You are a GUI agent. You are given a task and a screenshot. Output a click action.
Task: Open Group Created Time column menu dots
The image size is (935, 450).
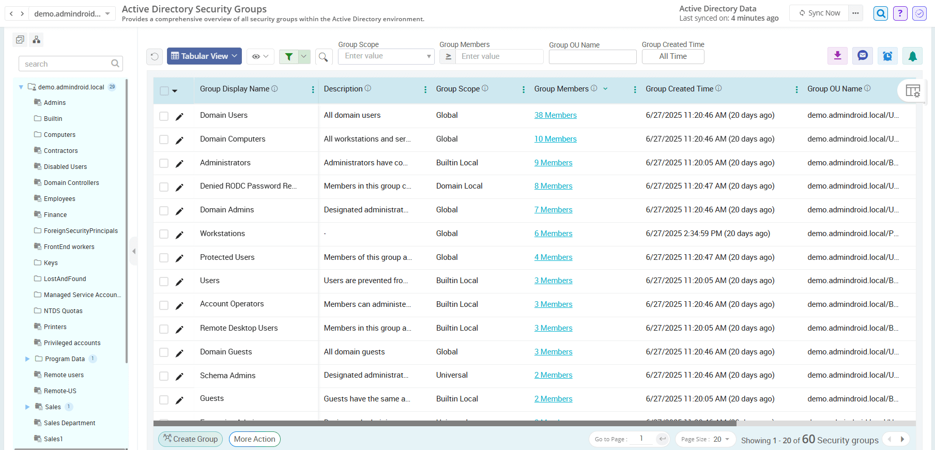tap(796, 89)
